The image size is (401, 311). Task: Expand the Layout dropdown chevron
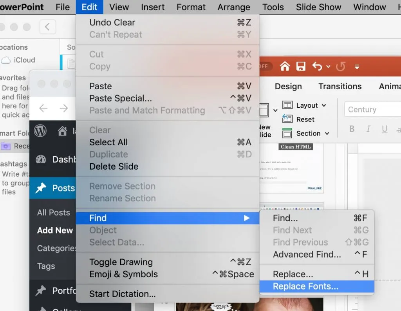point(324,105)
